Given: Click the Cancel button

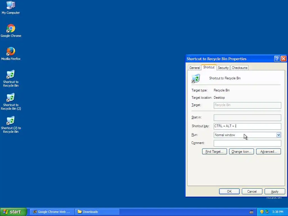Looking at the screenshot, I should 252,191.
